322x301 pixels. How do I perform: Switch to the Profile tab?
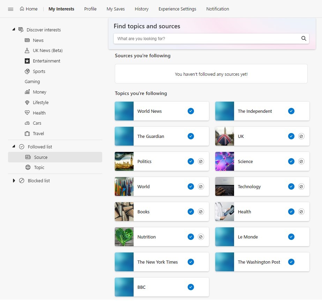tap(90, 9)
